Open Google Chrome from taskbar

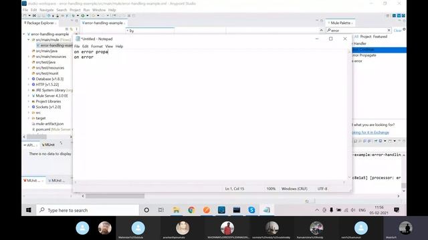pos(191,210)
